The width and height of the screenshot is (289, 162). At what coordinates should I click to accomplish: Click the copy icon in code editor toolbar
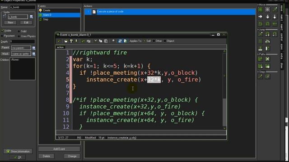click(x=101, y=41)
